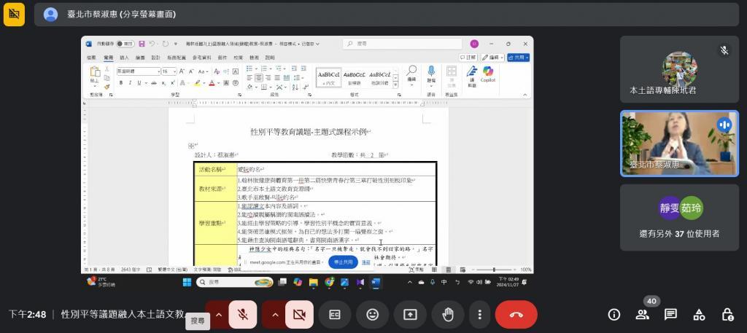Screen dimensions: 747x333
Task: Expand video settings arrow beside camera
Action: [274, 315]
